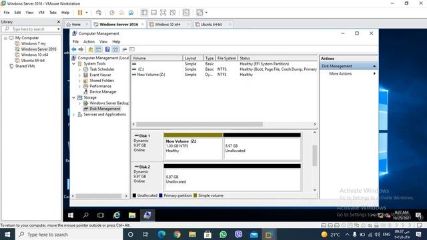
Task: Click More Actions in the Actions pane
Action: (x=340, y=74)
